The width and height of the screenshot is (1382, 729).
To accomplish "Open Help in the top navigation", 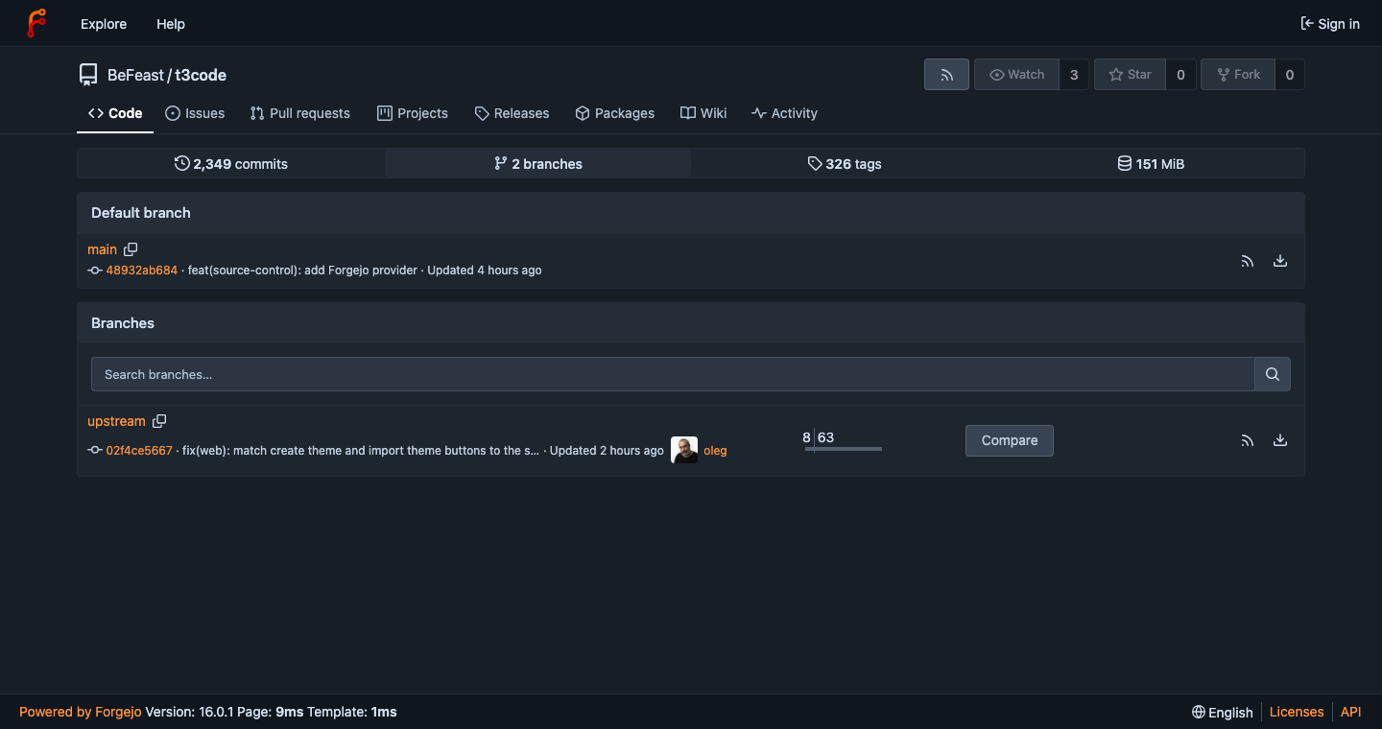I will tap(171, 24).
